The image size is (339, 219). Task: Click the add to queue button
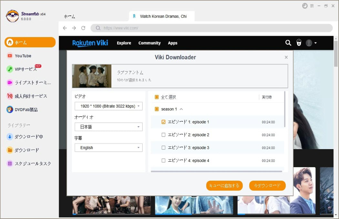pos(224,186)
